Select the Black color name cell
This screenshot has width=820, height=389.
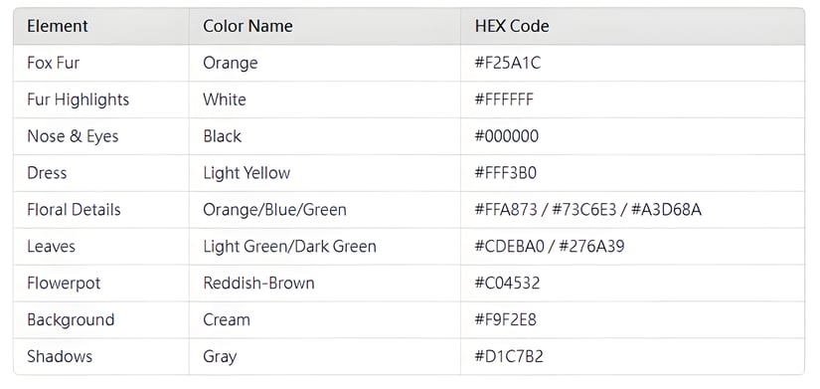click(x=223, y=136)
